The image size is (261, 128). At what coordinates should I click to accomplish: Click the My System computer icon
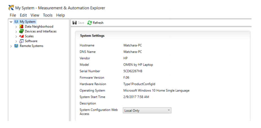point(16,22)
